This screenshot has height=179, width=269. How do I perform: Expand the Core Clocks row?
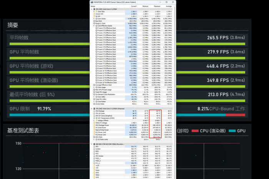(x=94, y=18)
